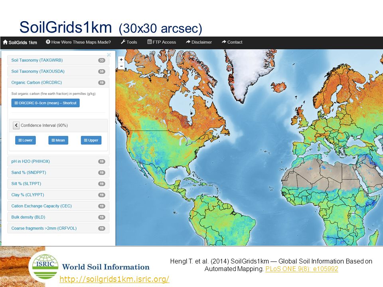Select the Lower confidence button
383x287 pixels.
26,140
